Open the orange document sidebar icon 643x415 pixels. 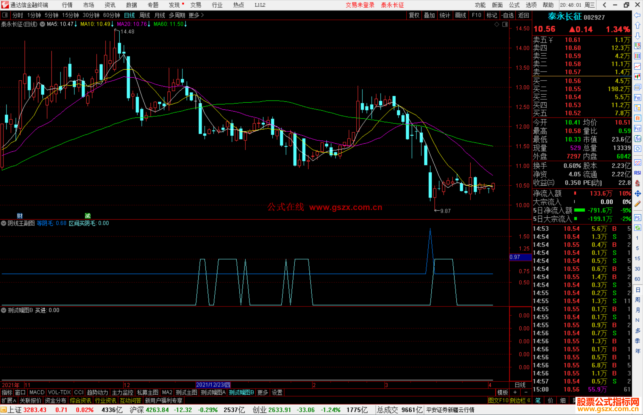[637, 118]
